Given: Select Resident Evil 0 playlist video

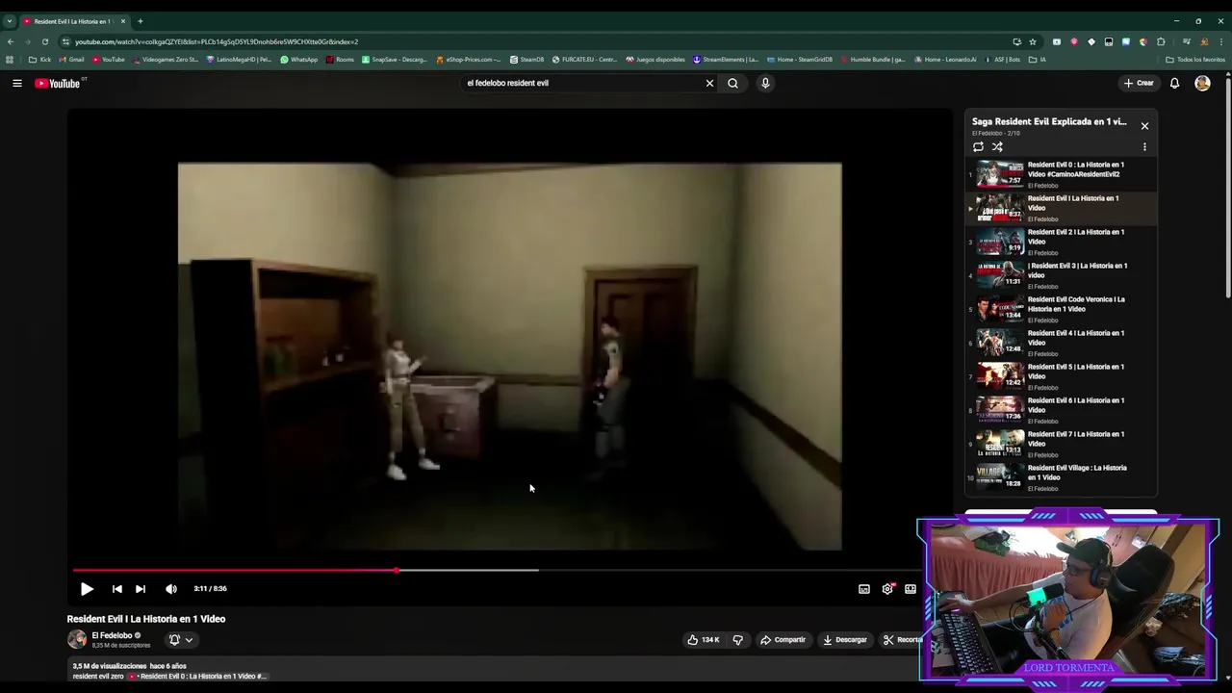Looking at the screenshot, I should [x=1061, y=174].
